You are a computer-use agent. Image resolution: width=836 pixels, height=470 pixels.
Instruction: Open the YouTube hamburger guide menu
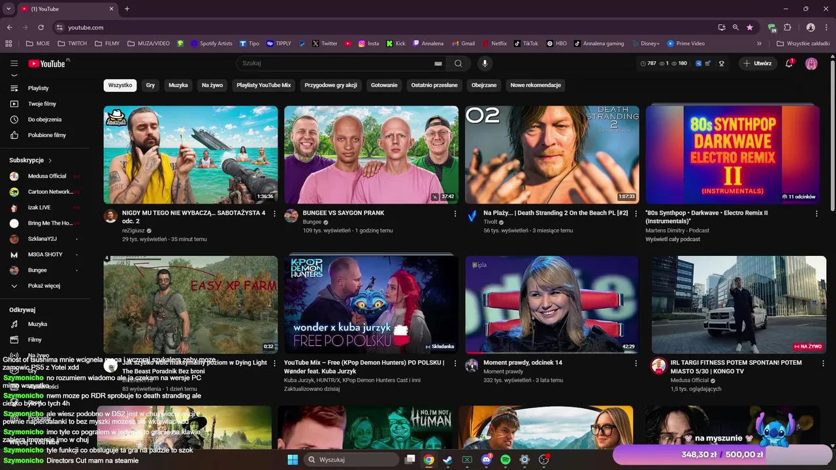[14, 63]
